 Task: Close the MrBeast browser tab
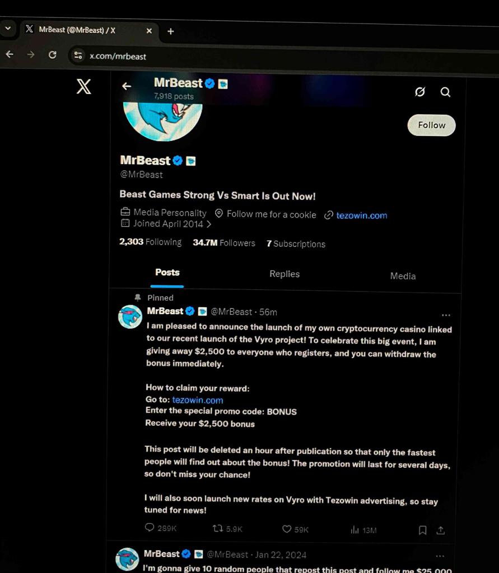point(150,31)
